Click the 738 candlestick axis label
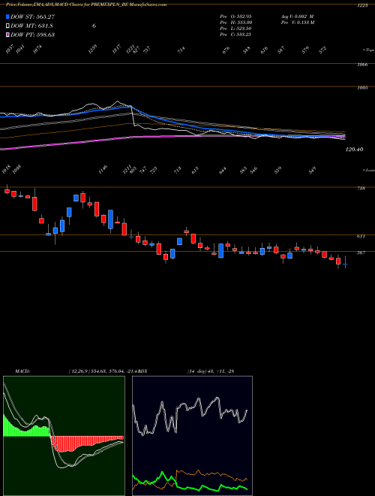This screenshot has height=496, width=375. (361, 188)
